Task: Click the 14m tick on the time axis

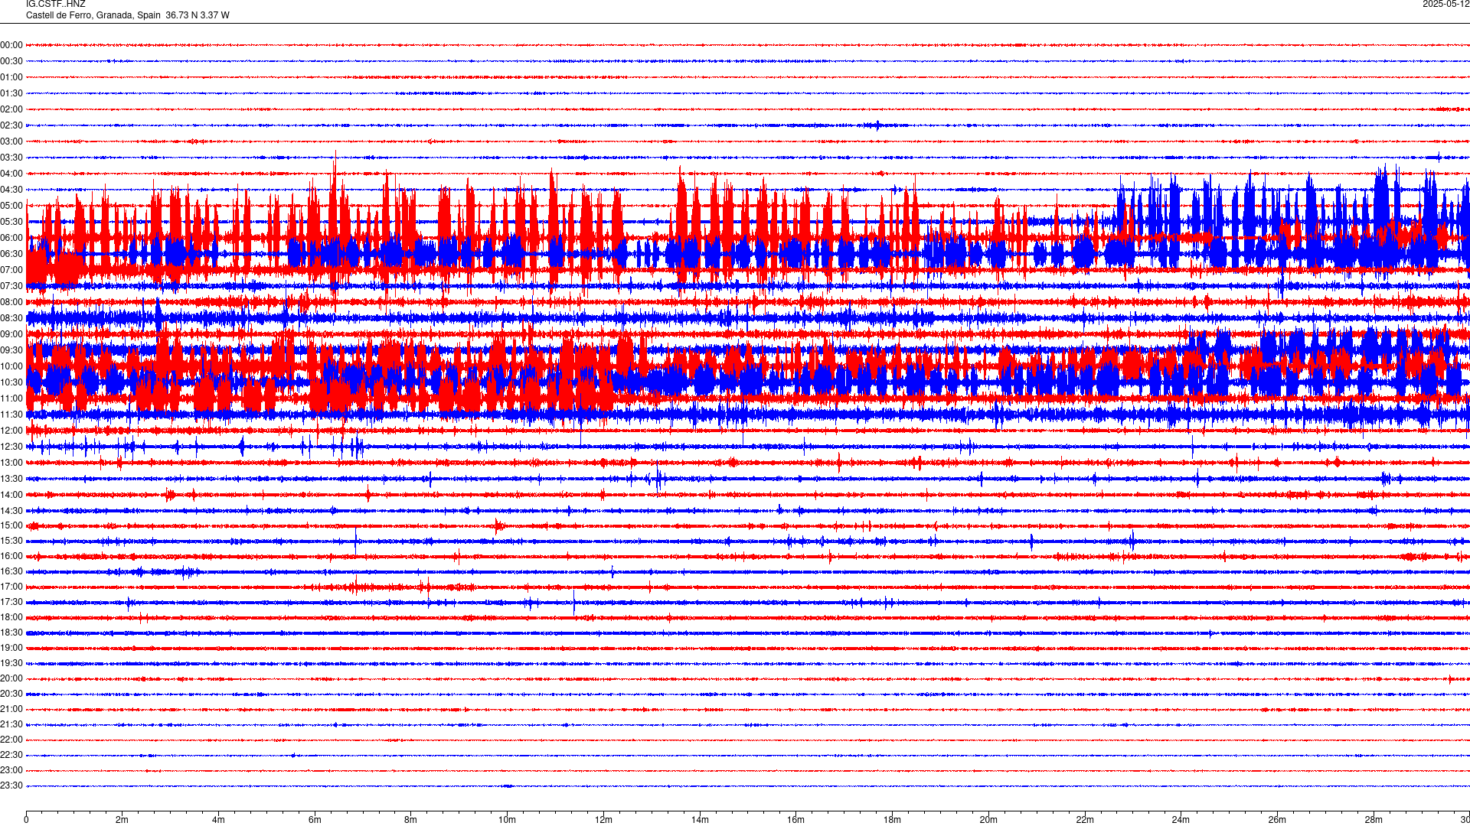Action: pos(700,820)
